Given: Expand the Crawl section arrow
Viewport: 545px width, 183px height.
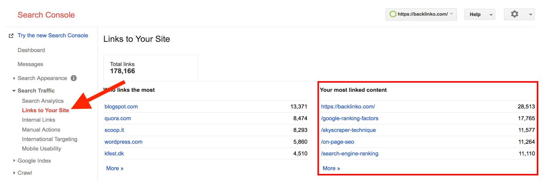Looking at the screenshot, I should pyautogui.click(x=14, y=173).
